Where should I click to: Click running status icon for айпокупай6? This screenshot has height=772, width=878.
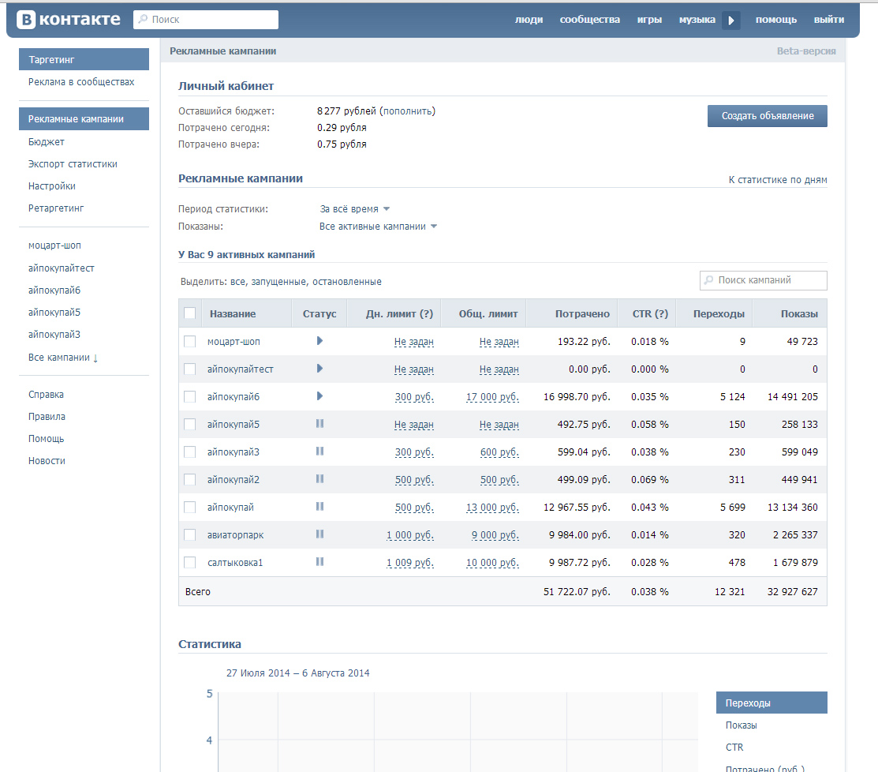click(319, 396)
